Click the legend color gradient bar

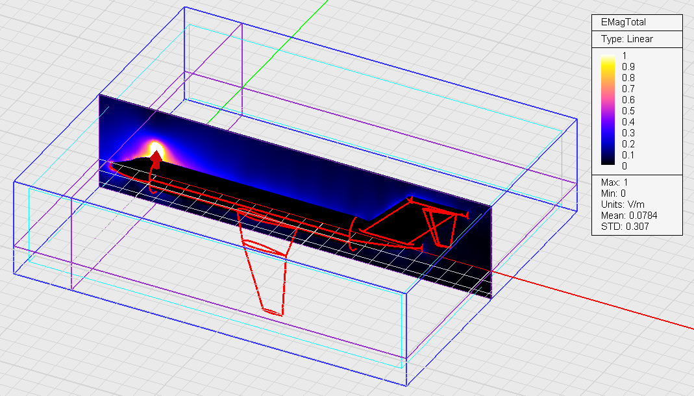coord(608,110)
